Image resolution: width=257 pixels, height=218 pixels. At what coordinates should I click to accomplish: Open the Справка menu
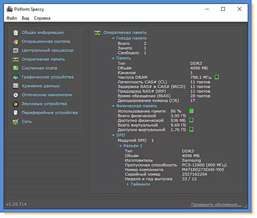coord(42,18)
